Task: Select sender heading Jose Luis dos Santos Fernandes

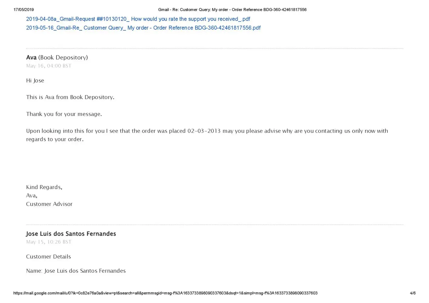Action: pyautogui.click(x=71, y=234)
